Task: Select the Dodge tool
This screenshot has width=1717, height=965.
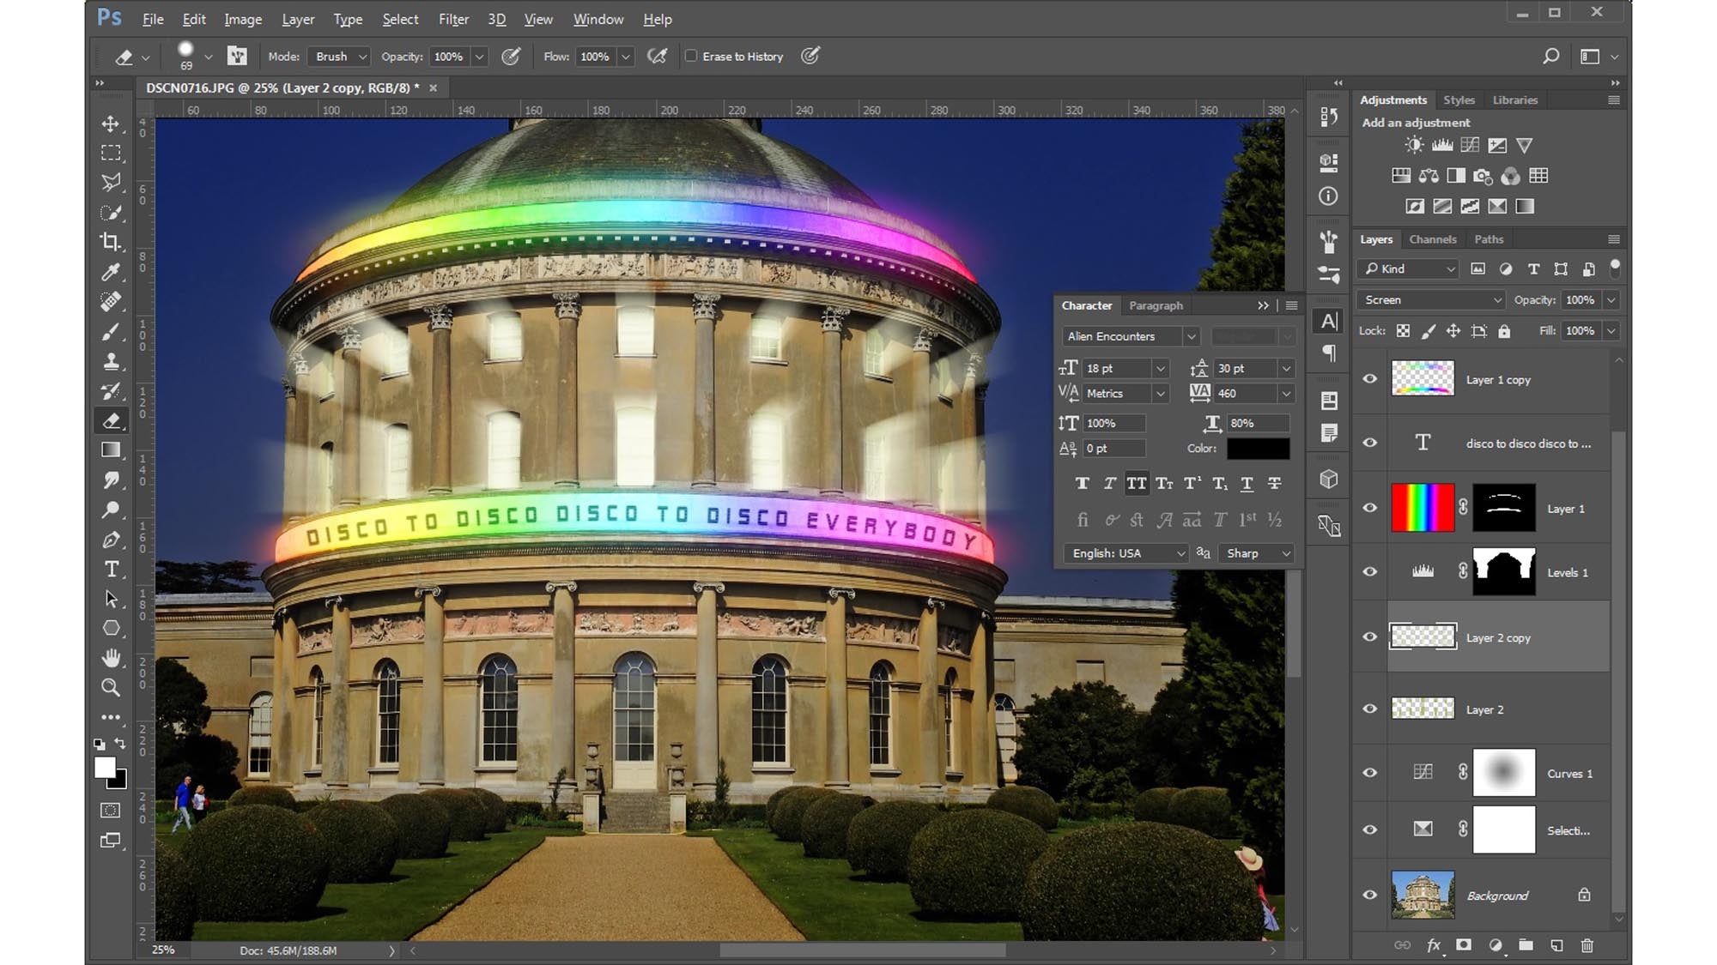Action: (111, 510)
